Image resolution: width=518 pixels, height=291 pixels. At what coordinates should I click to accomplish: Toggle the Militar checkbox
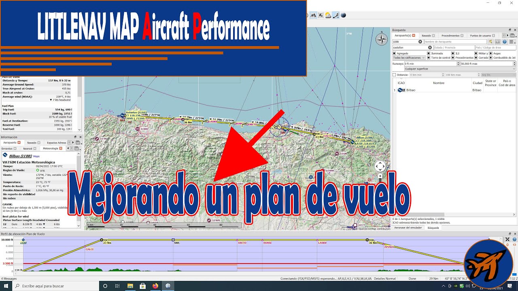(476, 53)
